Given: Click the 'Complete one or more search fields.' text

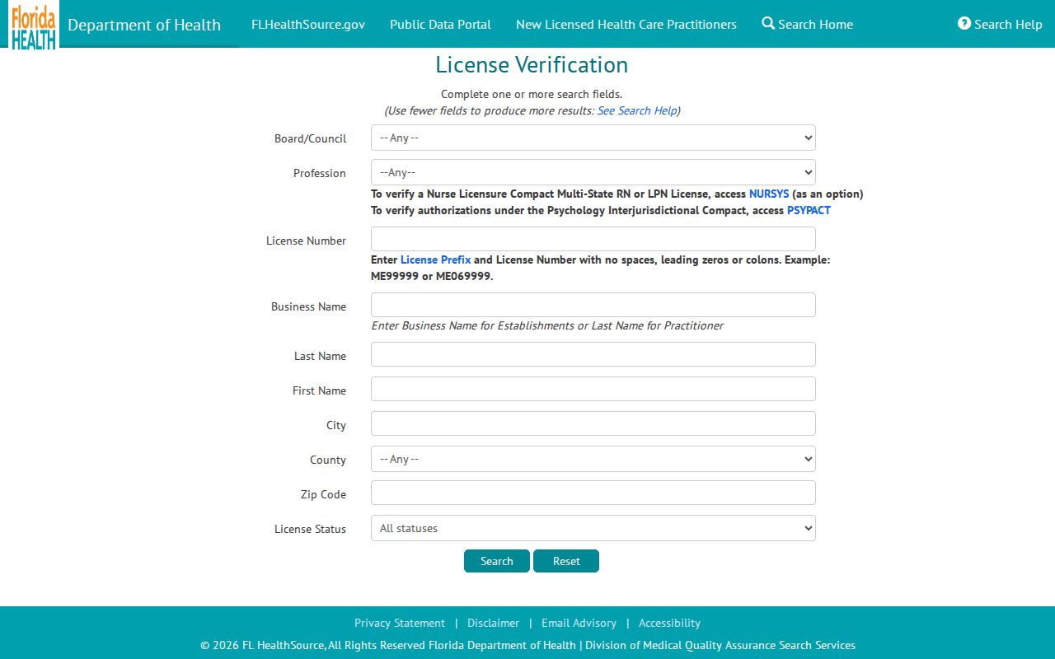Looking at the screenshot, I should click(532, 94).
